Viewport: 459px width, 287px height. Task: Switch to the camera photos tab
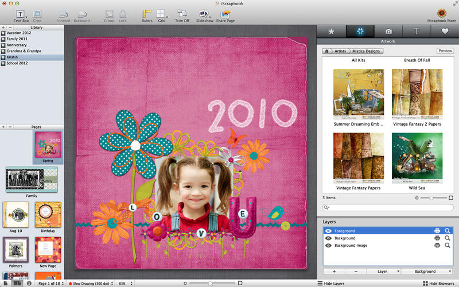(388, 31)
